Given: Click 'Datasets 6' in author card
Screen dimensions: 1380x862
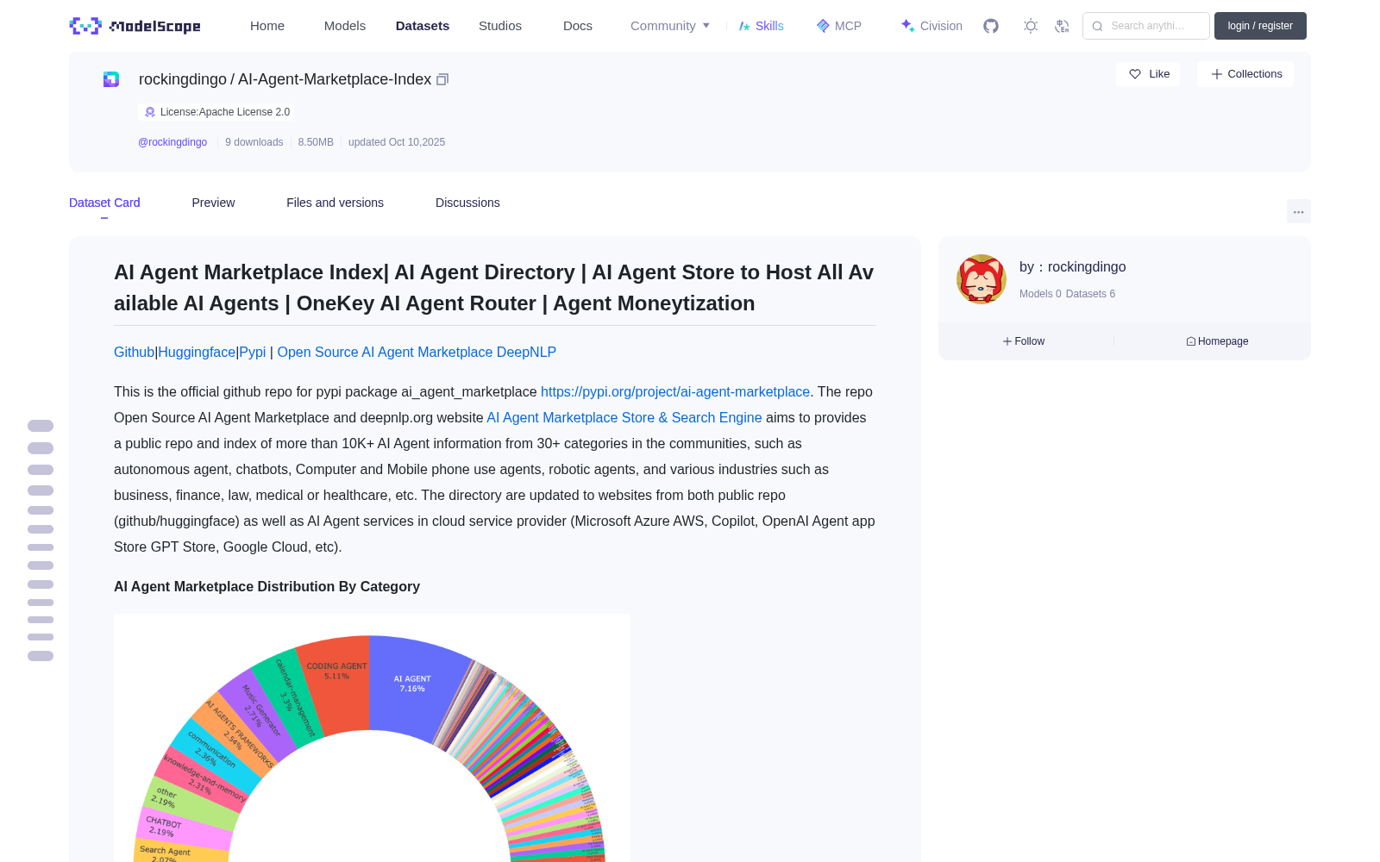Looking at the screenshot, I should coord(1090,294).
